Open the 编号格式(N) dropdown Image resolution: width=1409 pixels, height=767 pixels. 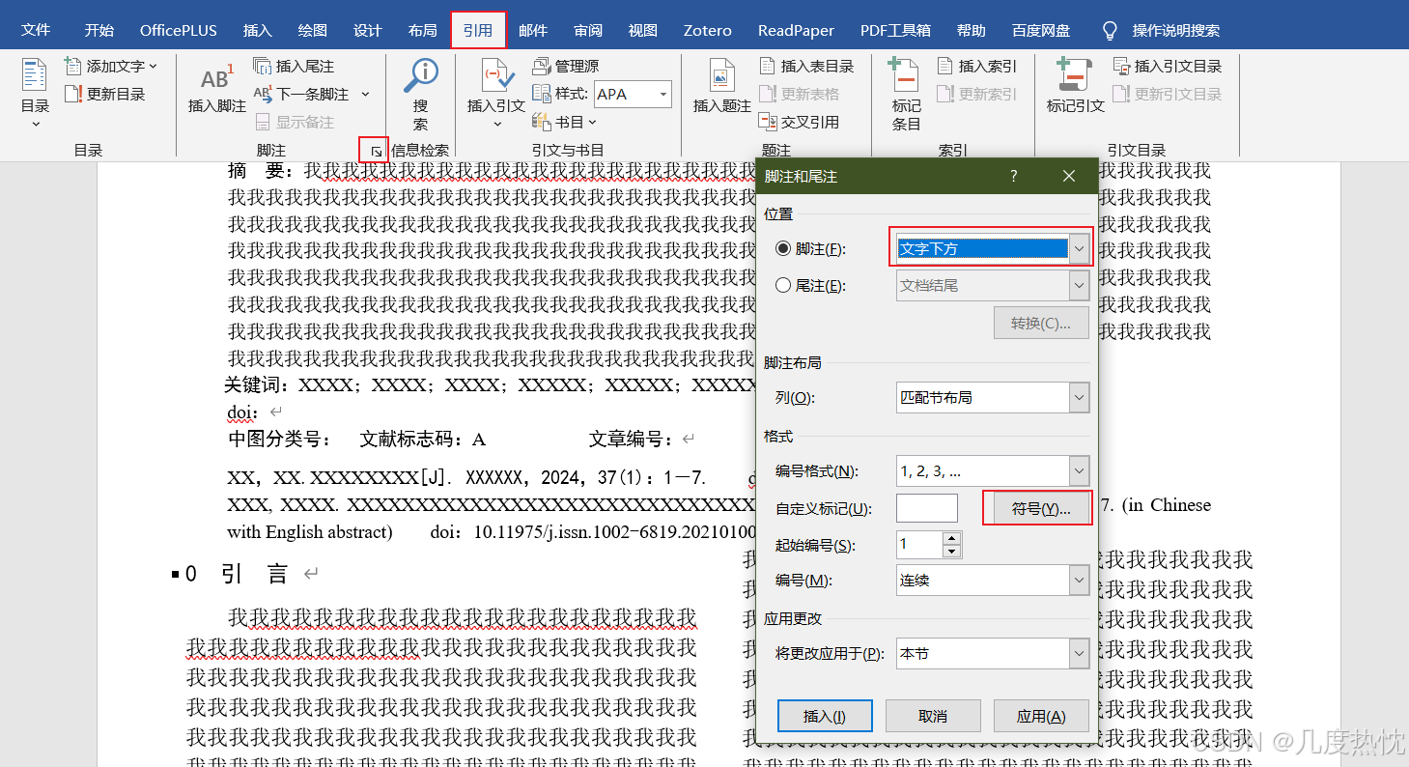coord(993,471)
